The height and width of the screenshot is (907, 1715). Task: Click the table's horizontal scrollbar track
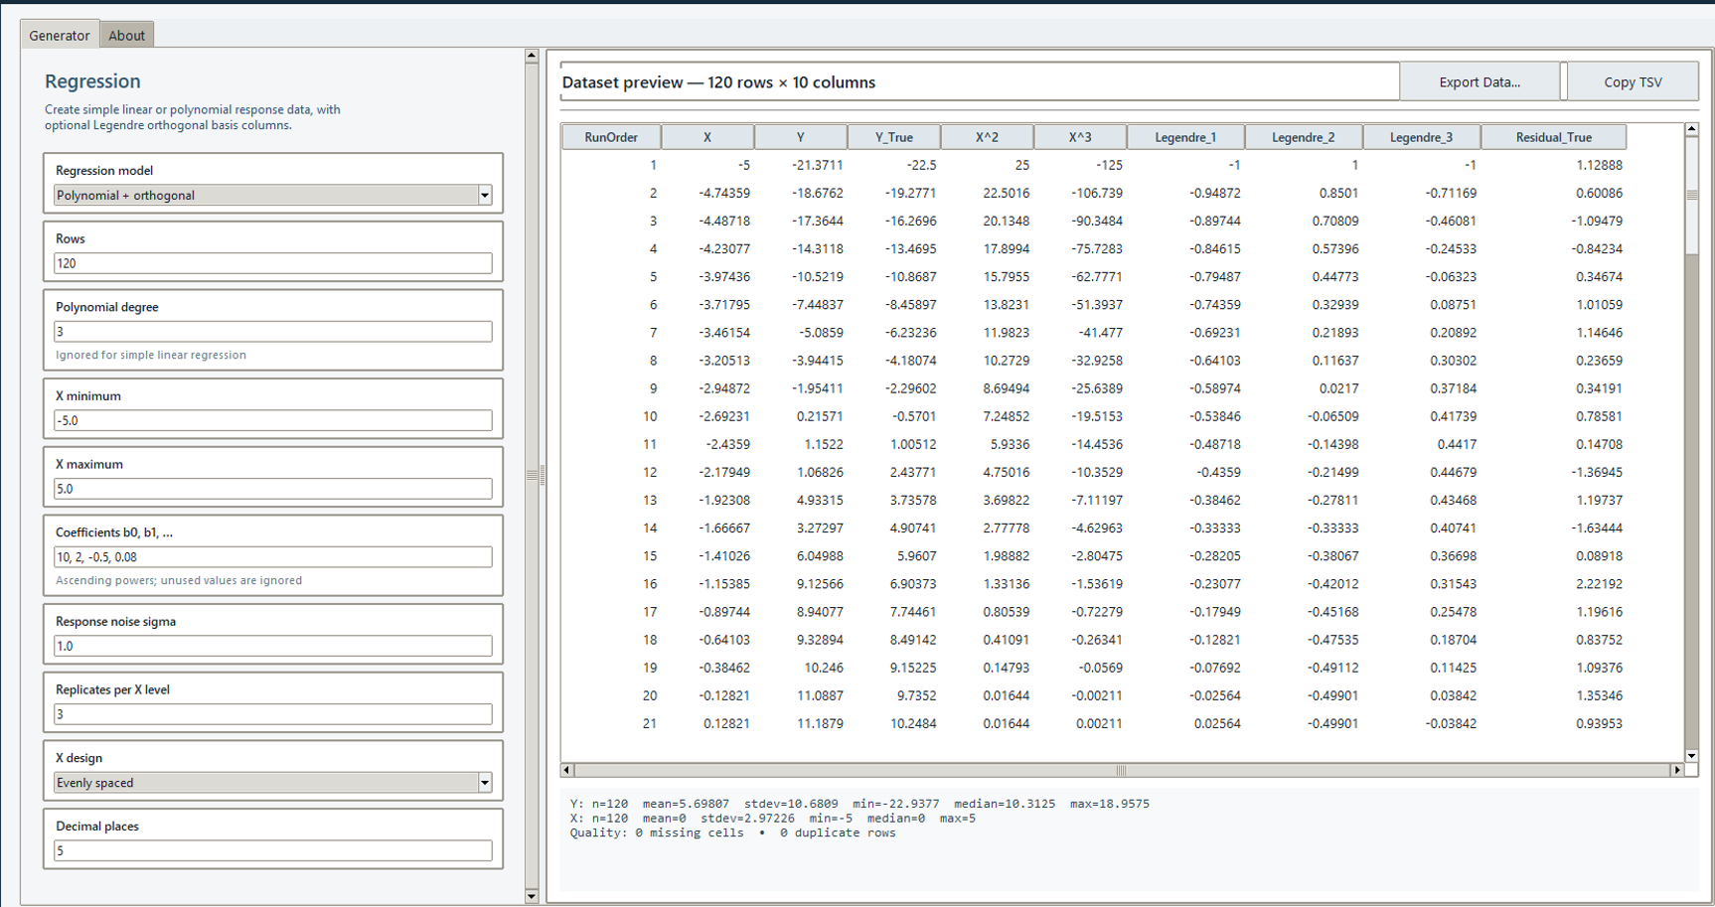click(x=1123, y=770)
